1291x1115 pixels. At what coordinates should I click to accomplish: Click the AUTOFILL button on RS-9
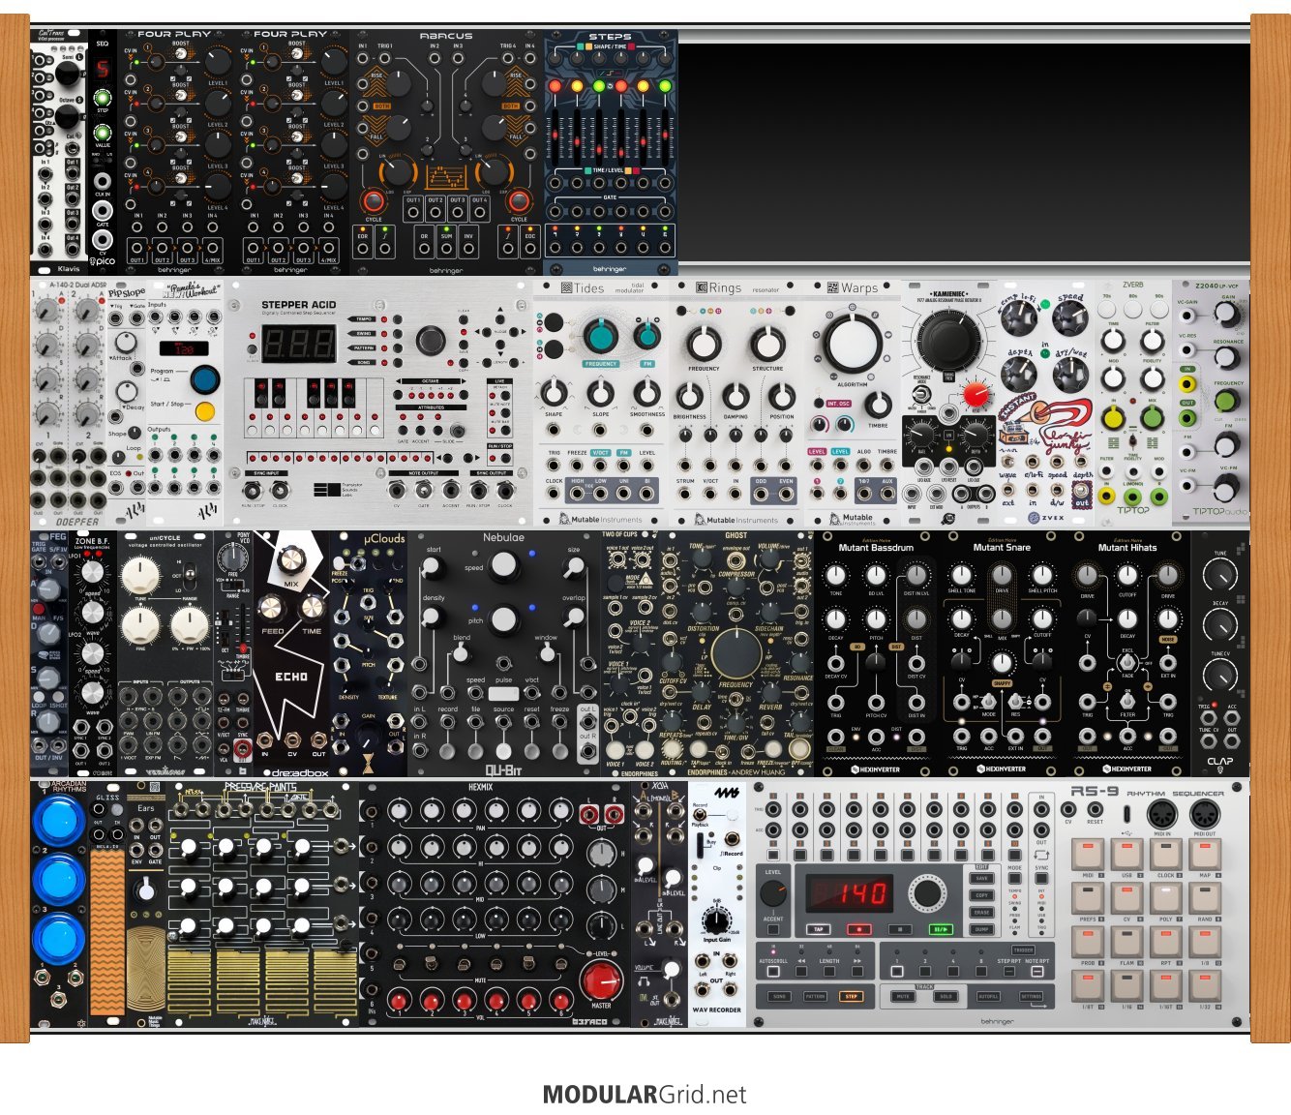click(988, 996)
